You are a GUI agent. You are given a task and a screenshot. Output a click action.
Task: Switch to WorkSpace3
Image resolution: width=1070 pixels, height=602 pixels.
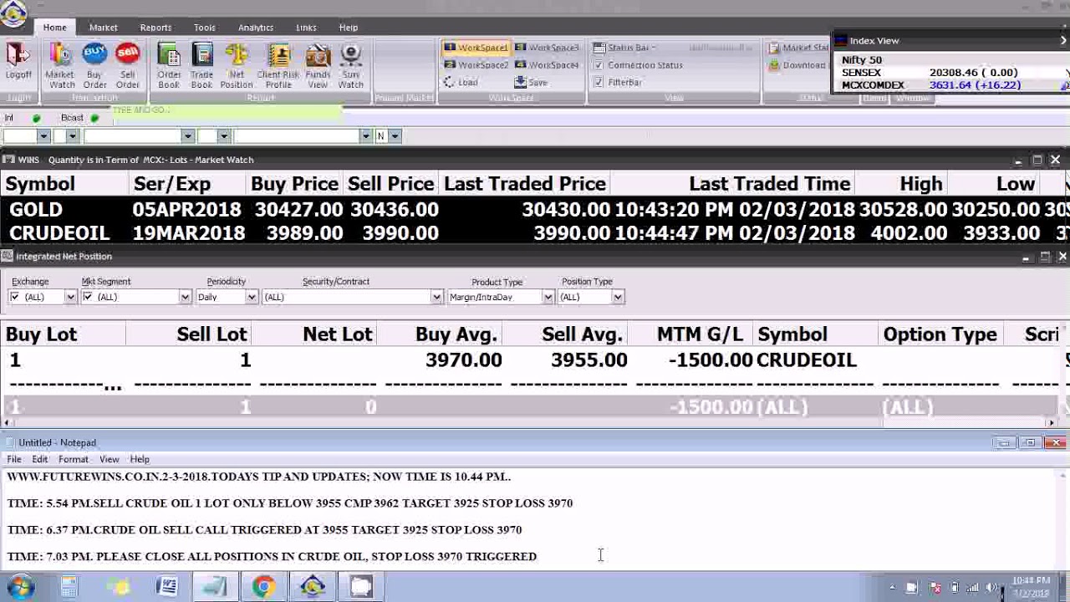coord(547,48)
